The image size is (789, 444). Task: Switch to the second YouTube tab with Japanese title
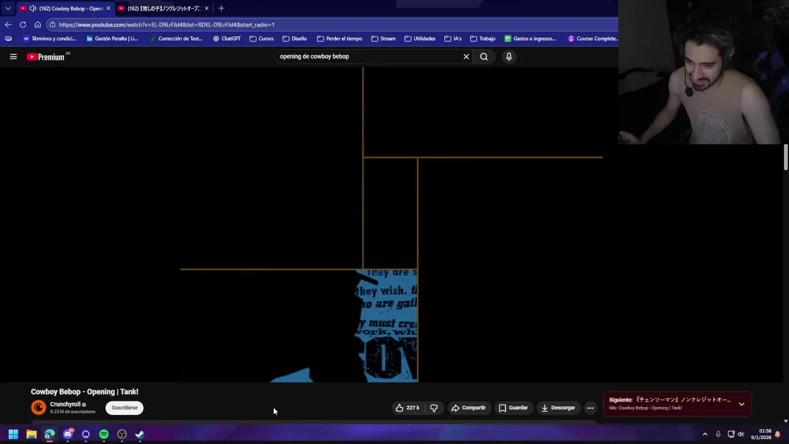(x=164, y=9)
